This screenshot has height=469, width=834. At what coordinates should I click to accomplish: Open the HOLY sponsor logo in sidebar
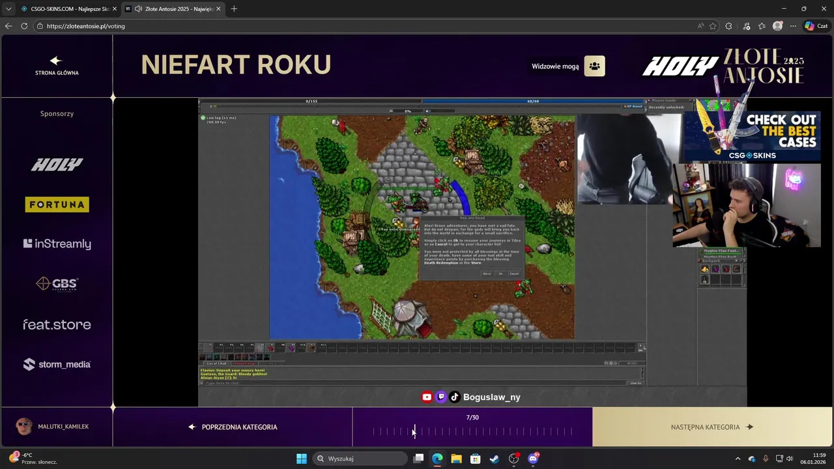[x=57, y=165]
